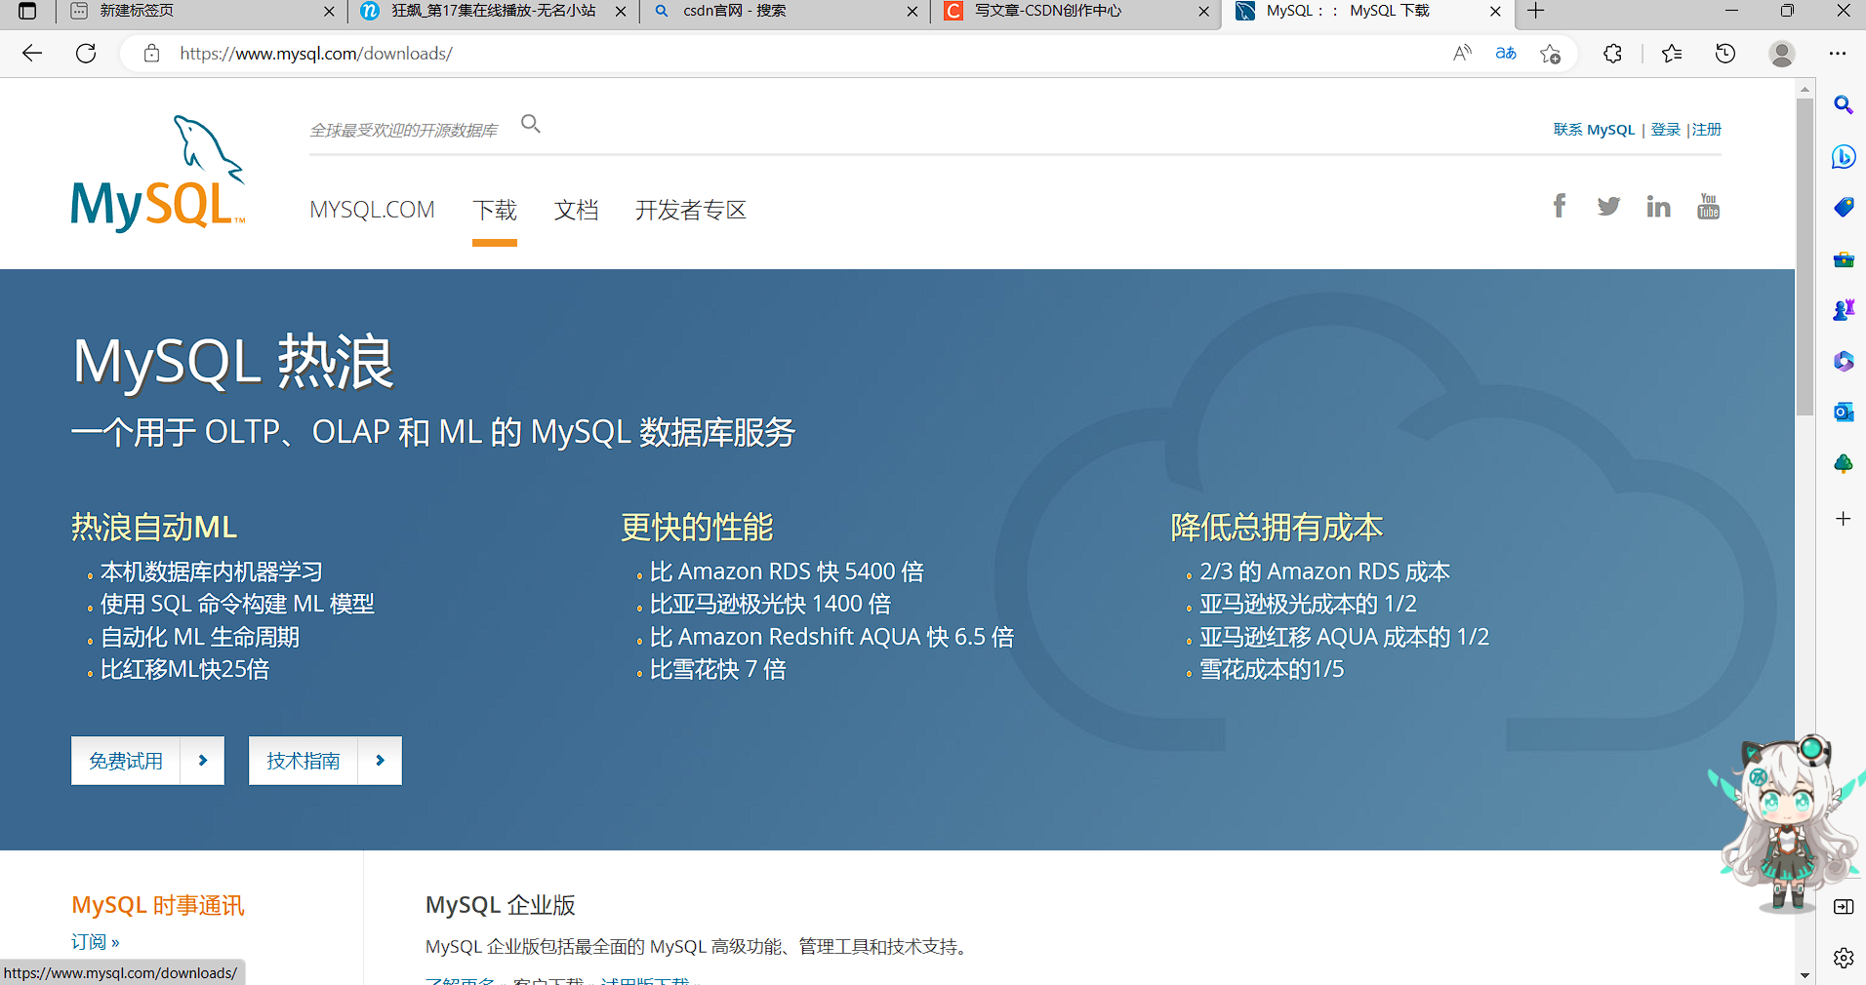The width and height of the screenshot is (1866, 985).
Task: Open MySQL YouTube channel icon
Action: [1708, 206]
